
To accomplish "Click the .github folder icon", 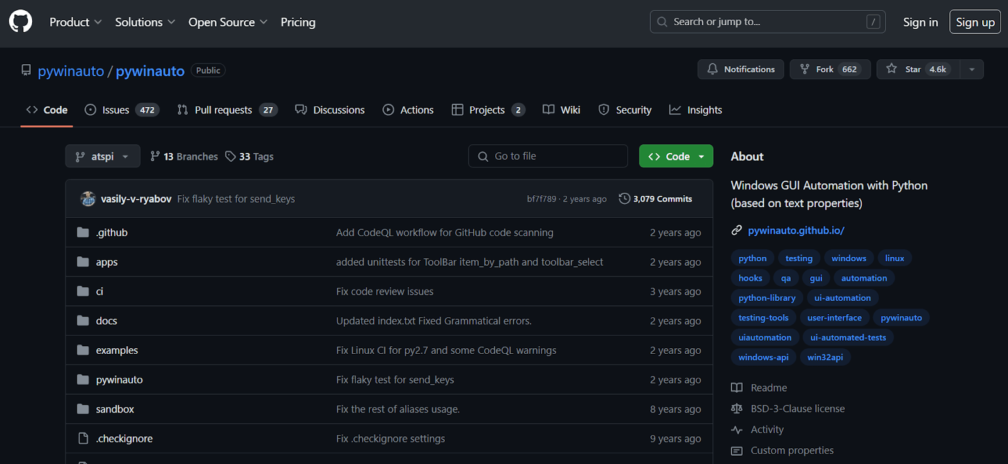I will (83, 232).
